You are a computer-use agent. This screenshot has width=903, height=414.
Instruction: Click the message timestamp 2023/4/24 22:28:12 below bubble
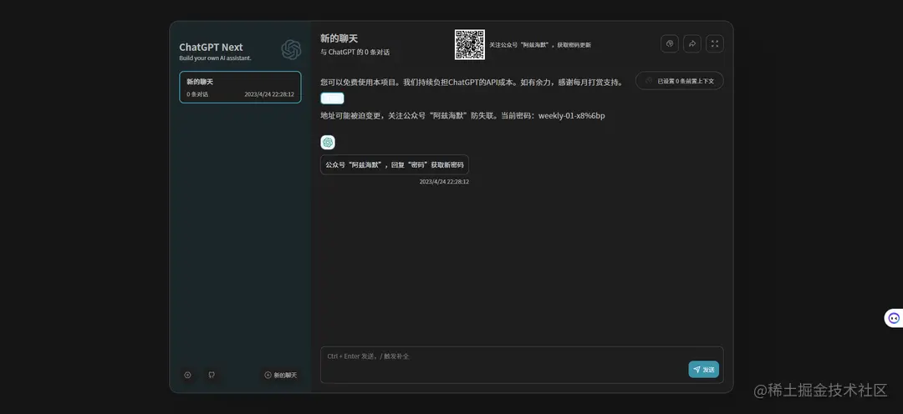(444, 182)
